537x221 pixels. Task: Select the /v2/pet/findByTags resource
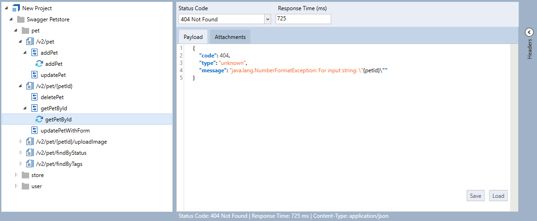59,164
